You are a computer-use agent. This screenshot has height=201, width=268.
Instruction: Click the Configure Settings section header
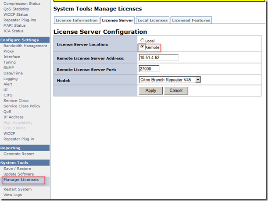click(x=25, y=40)
